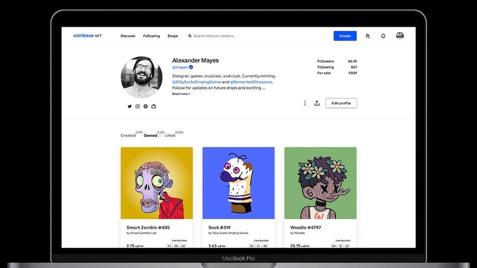477x268 pixels.
Task: Open the website globe icon
Action: point(146,106)
